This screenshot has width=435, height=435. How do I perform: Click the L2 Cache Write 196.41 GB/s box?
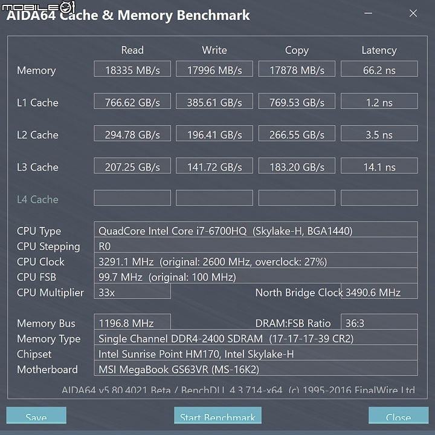[x=214, y=133]
